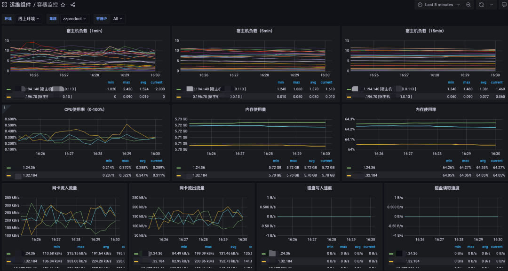
Task: Sort 磁盘写入速度 legend by current
Action: pos(369,247)
